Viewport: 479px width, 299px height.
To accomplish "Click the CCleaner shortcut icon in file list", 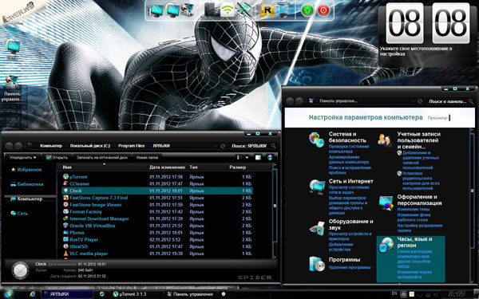I will click(x=65, y=183).
